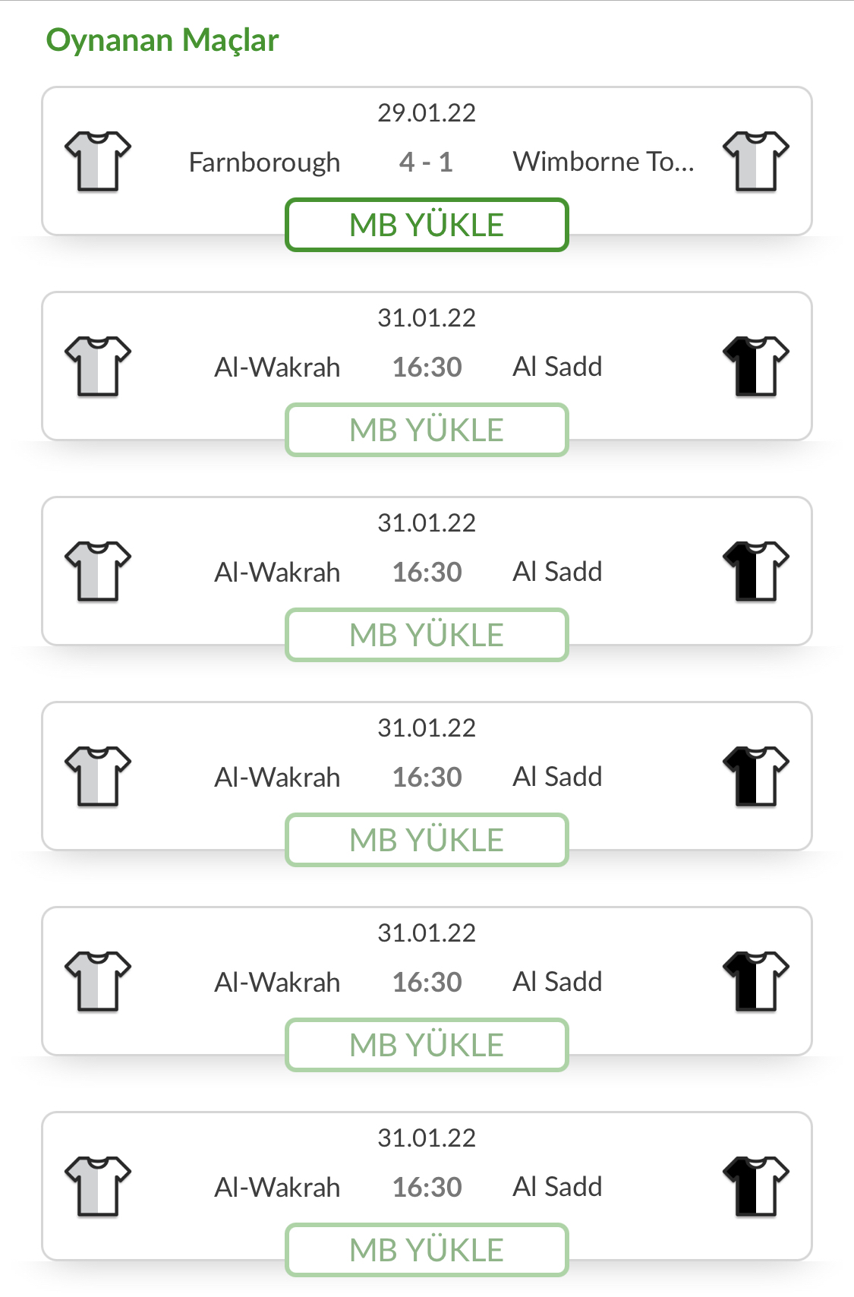Click MB YÜKLE in third match card
The height and width of the screenshot is (1297, 854).
coord(427,635)
